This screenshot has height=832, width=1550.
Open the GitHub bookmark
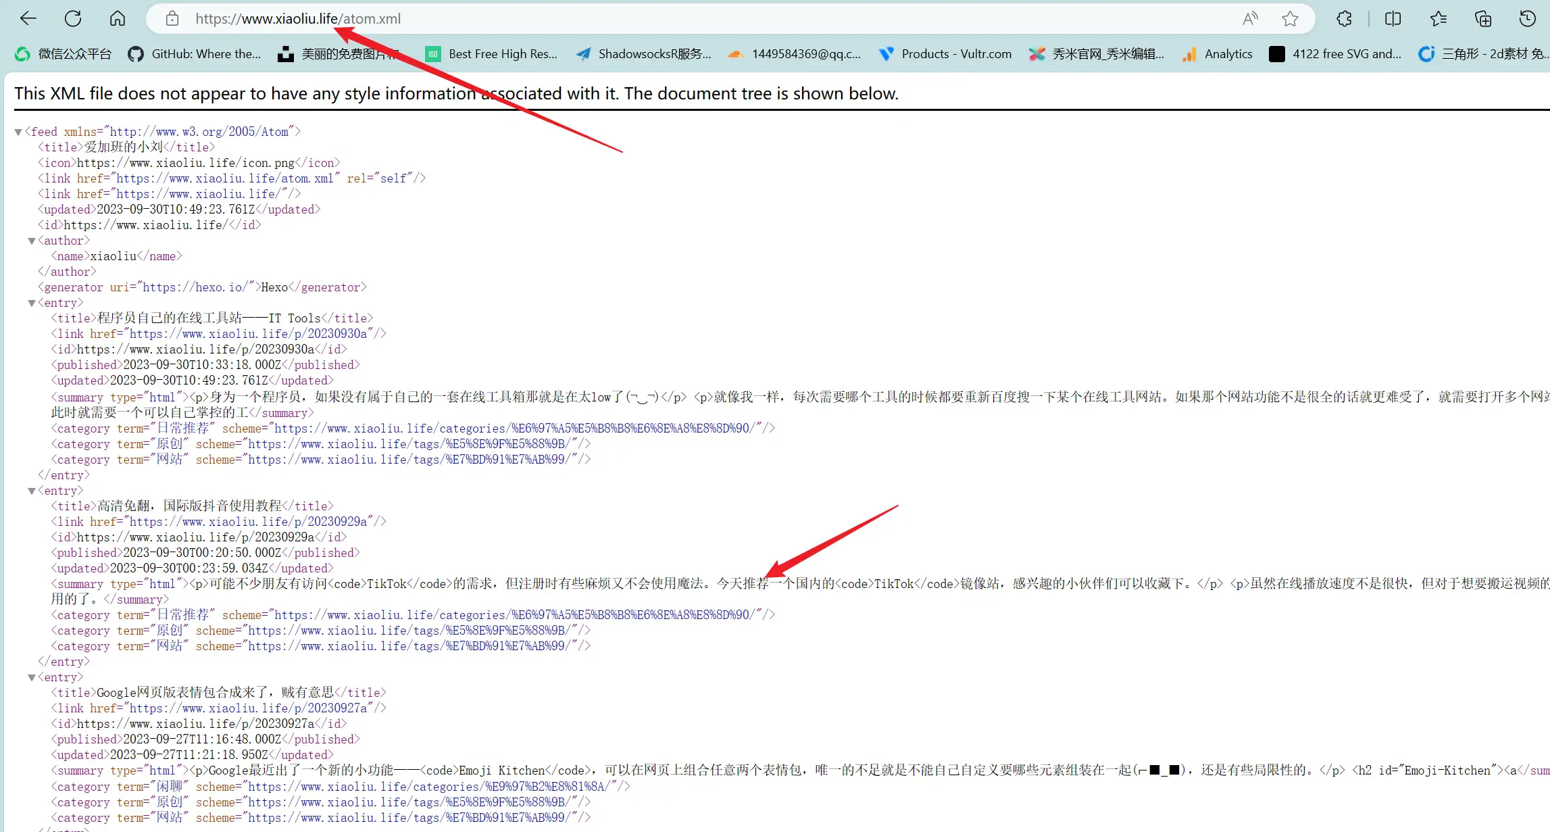[x=195, y=54]
